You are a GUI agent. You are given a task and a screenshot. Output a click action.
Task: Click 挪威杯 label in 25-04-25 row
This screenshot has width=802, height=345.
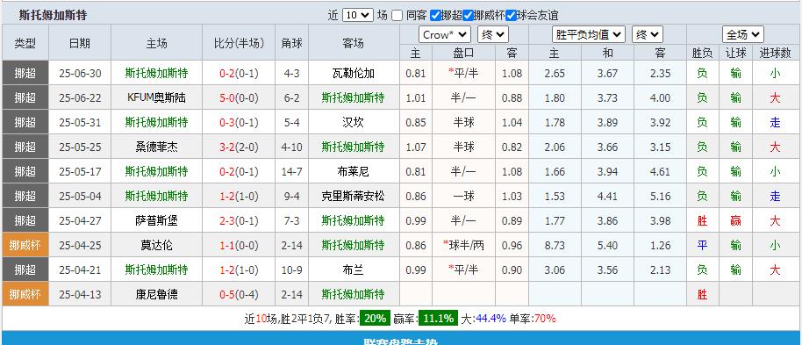[25, 245]
